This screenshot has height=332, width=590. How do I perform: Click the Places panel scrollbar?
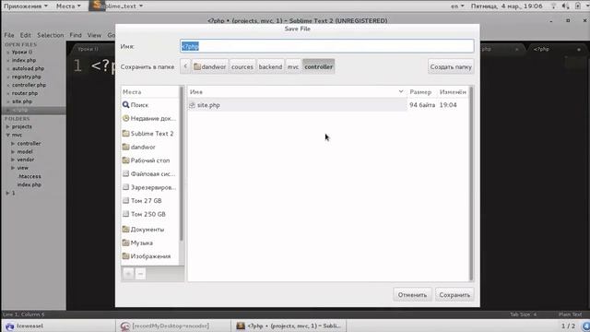[182, 164]
